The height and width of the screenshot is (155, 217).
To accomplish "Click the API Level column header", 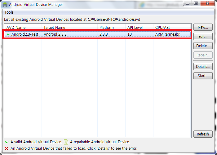I will 139,27.
